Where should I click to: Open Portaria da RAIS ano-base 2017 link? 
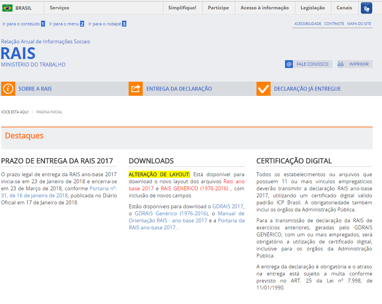187,224
